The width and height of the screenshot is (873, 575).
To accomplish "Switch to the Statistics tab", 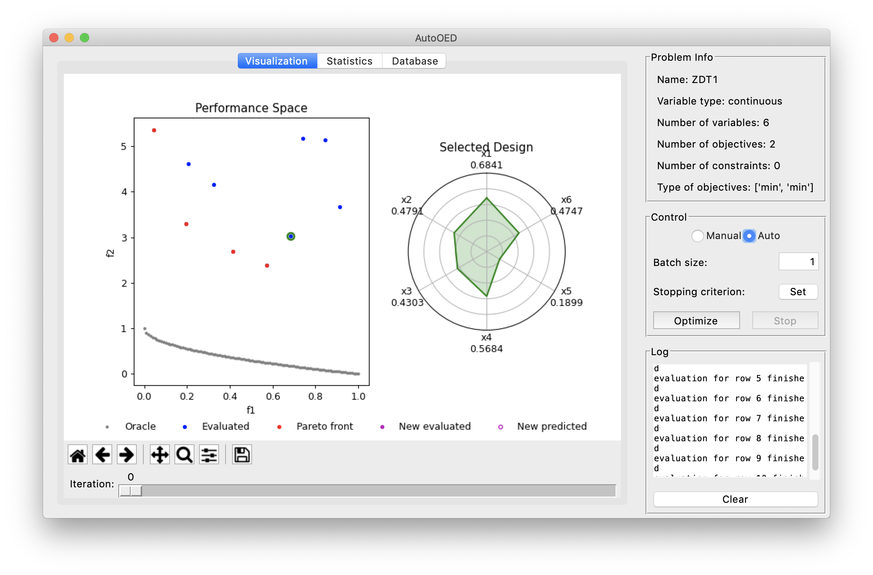I will (x=349, y=61).
